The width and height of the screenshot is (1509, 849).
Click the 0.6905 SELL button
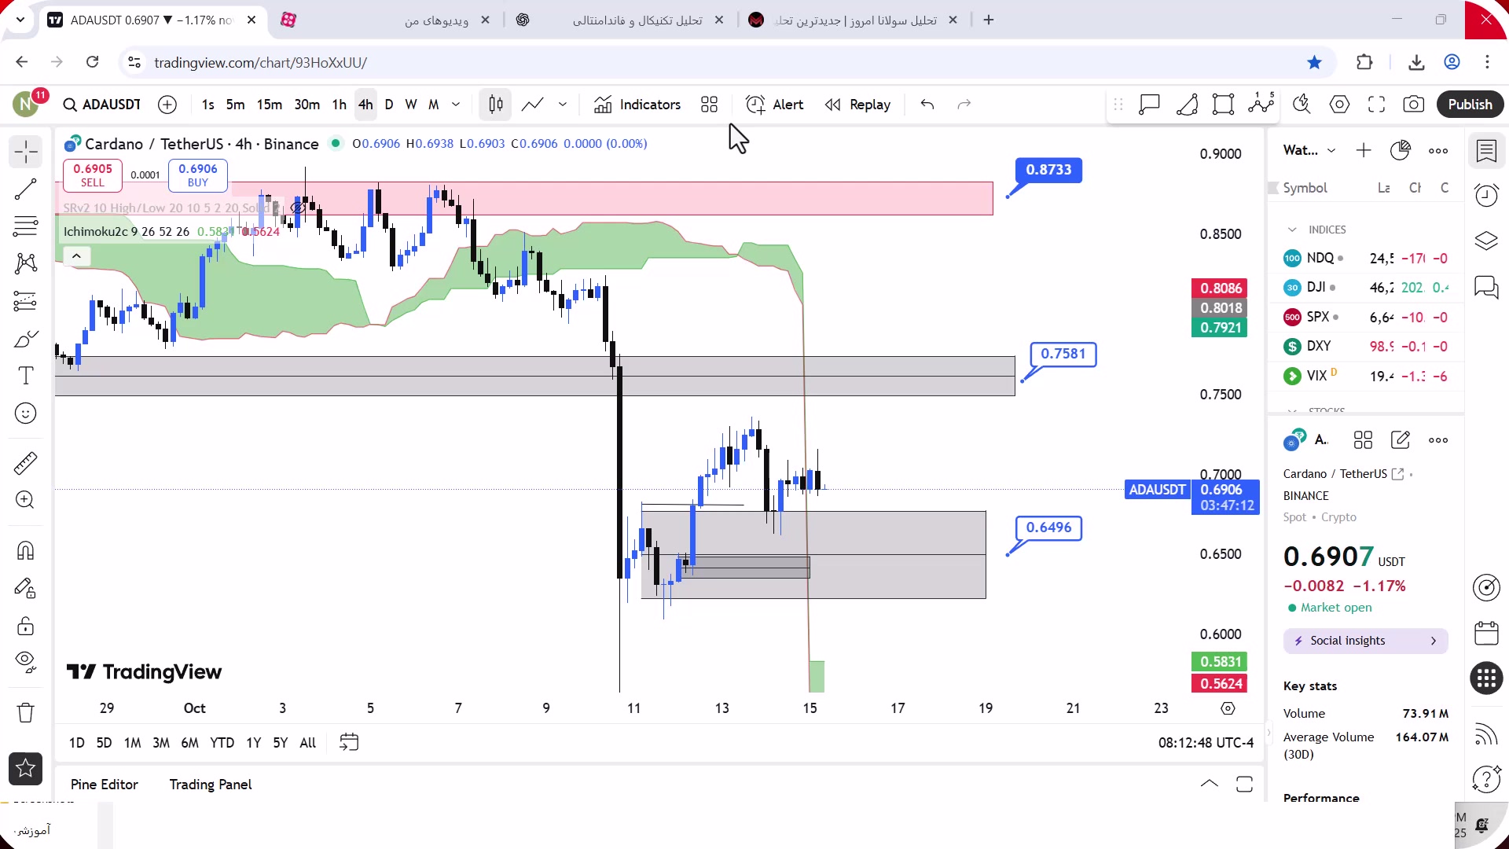(x=93, y=175)
